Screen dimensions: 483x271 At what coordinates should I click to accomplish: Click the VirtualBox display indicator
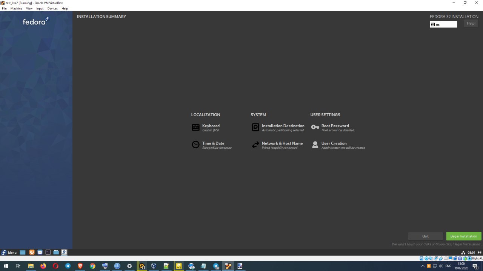451,259
